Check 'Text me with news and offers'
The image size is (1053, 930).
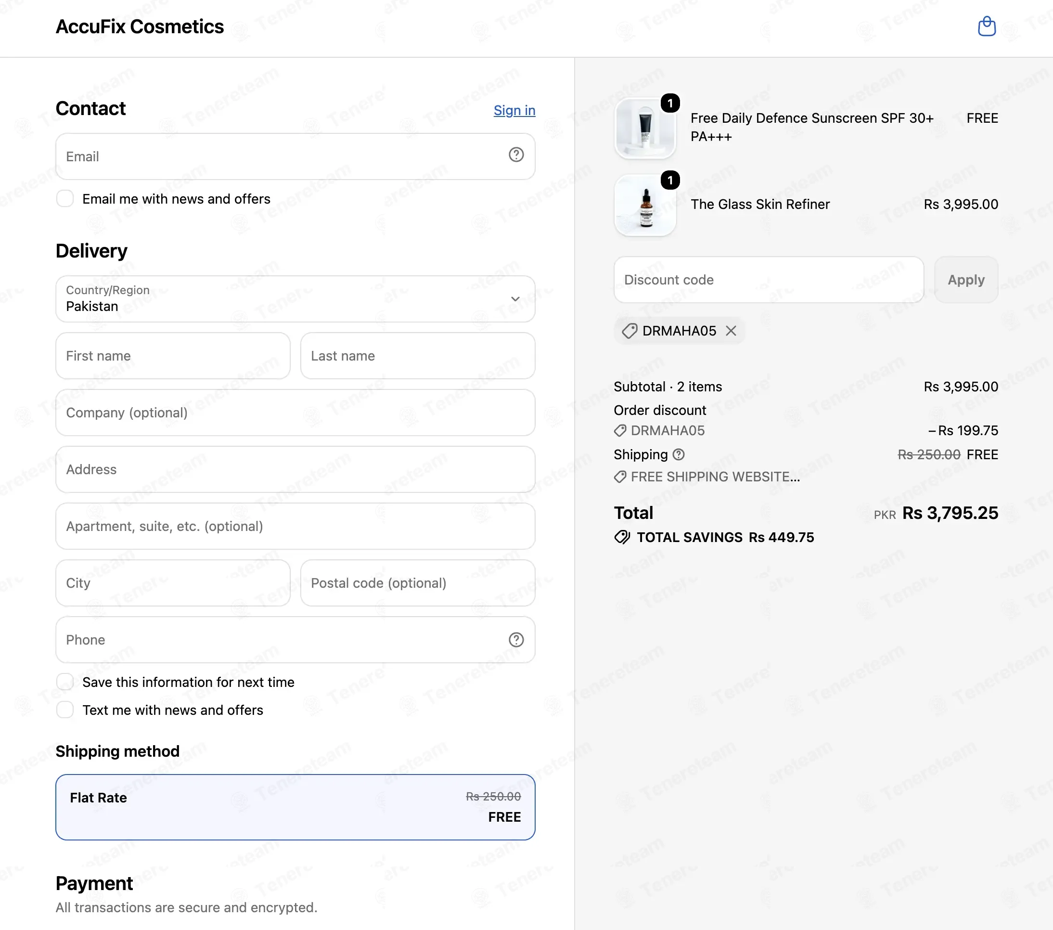[65, 710]
